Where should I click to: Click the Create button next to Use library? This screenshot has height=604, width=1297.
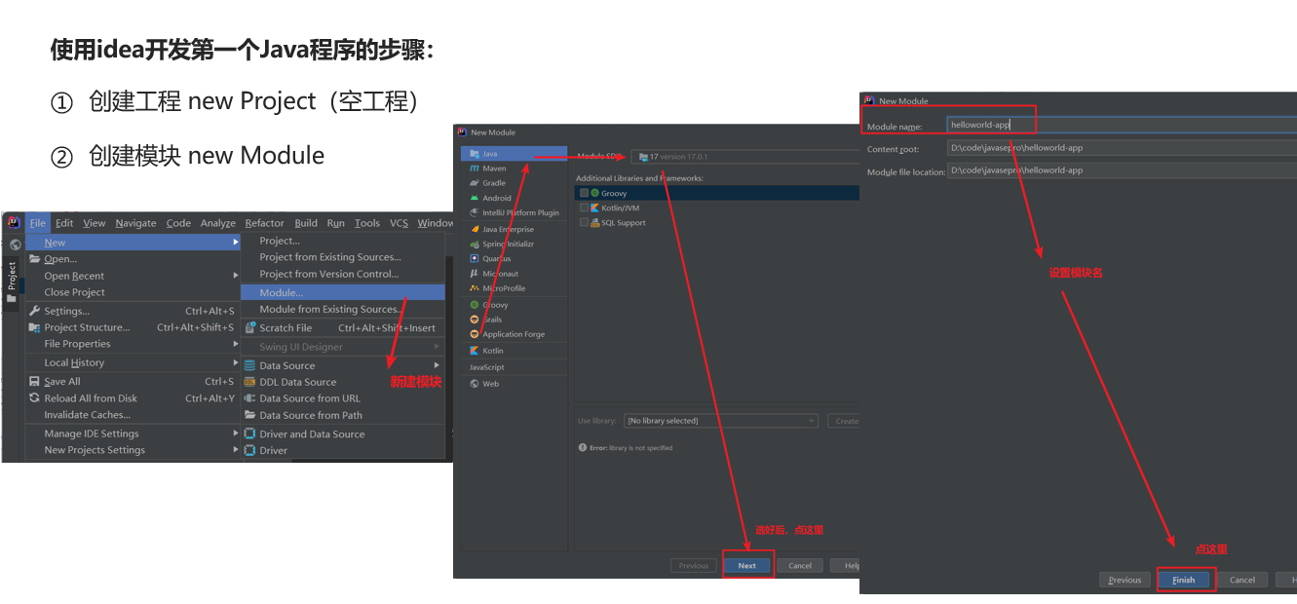pyautogui.click(x=844, y=421)
